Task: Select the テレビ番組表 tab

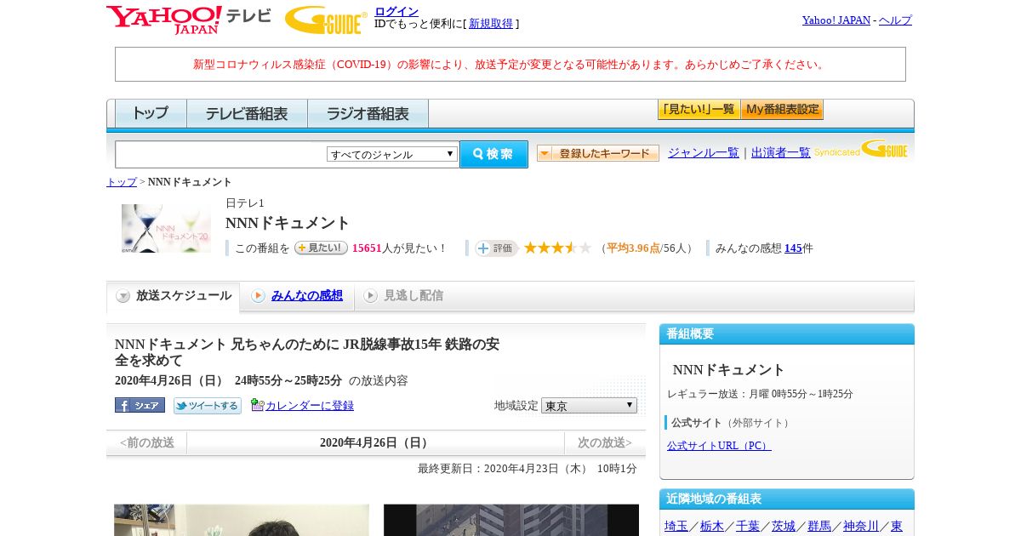Action: tap(247, 113)
